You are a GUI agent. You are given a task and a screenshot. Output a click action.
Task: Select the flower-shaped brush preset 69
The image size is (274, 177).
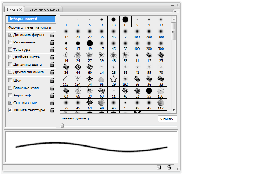point(90,104)
